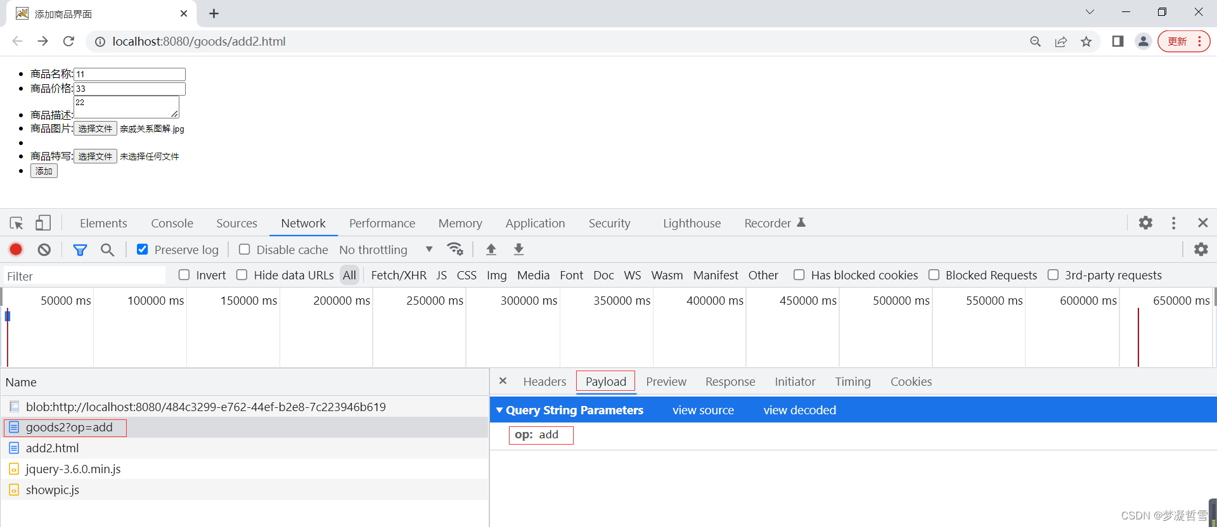Toggle device toolbar icon in DevTools

(43, 223)
